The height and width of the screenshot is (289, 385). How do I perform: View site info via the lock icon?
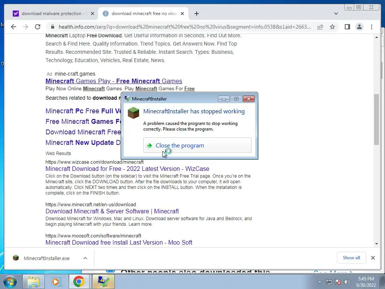[52, 27]
